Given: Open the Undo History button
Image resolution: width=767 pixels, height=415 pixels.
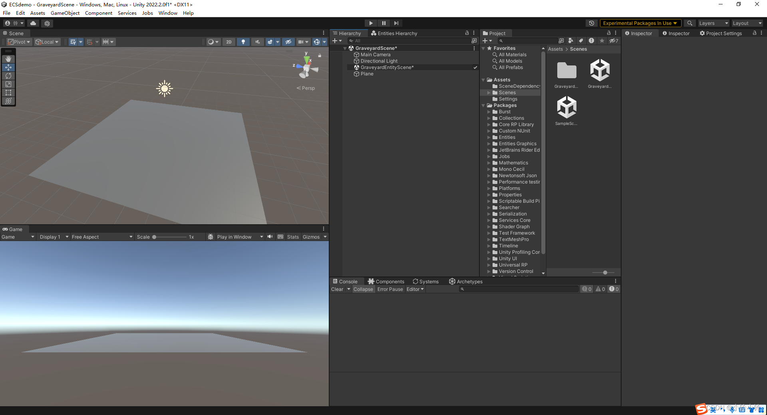Looking at the screenshot, I should point(592,23).
